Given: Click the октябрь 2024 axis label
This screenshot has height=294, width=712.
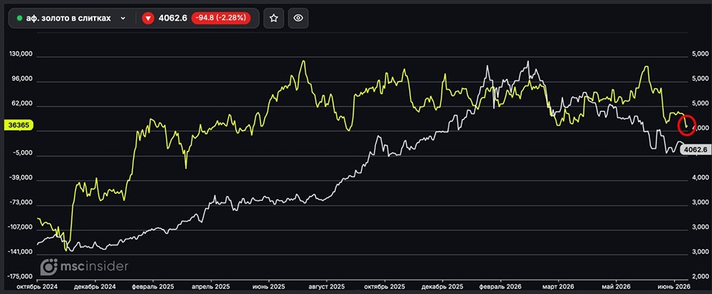Looking at the screenshot, I should (36, 287).
